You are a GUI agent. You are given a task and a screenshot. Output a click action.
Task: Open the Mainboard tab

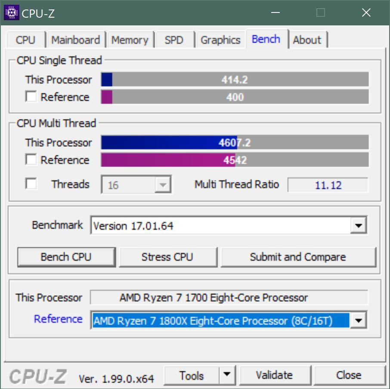pos(76,40)
